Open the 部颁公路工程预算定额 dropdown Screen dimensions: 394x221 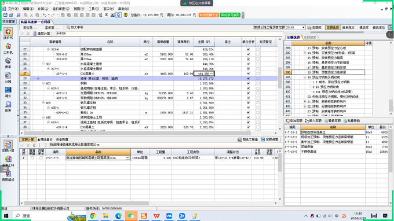(x=304, y=27)
